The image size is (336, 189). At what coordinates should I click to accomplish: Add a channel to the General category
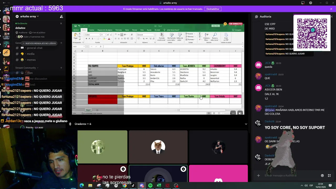61,43
